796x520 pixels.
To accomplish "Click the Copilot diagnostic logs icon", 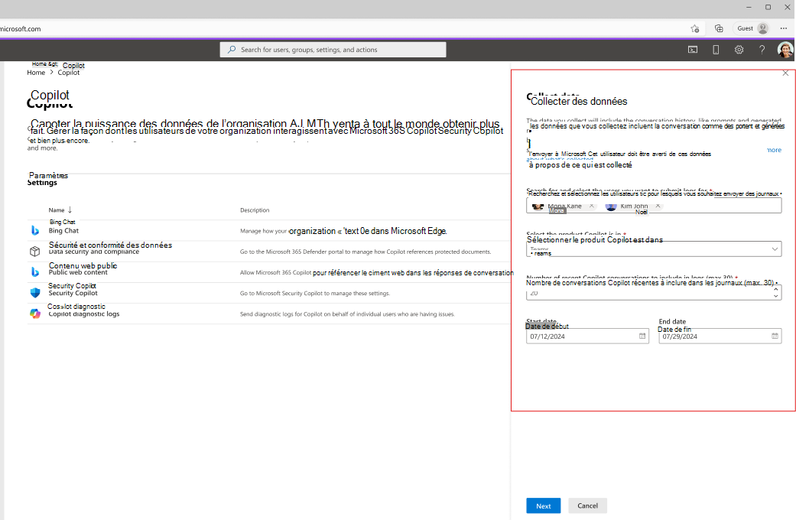I will [x=35, y=314].
